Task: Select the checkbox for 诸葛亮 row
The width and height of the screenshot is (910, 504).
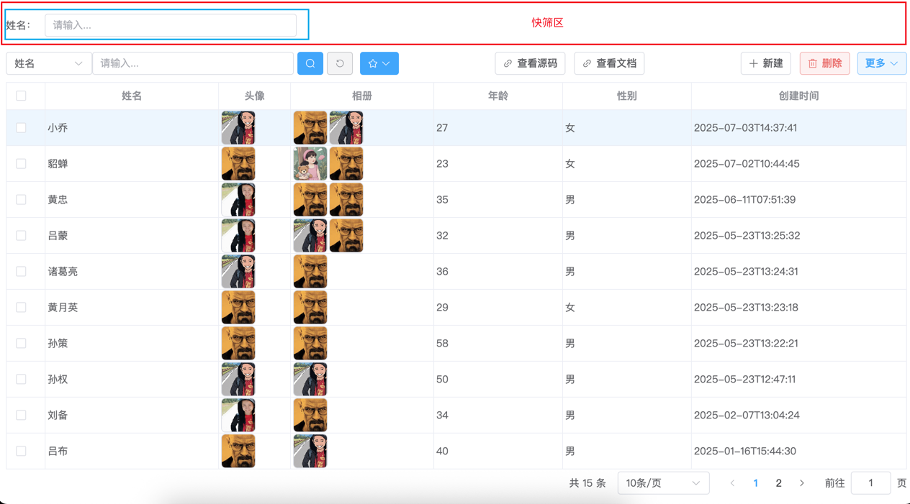Action: coord(21,272)
